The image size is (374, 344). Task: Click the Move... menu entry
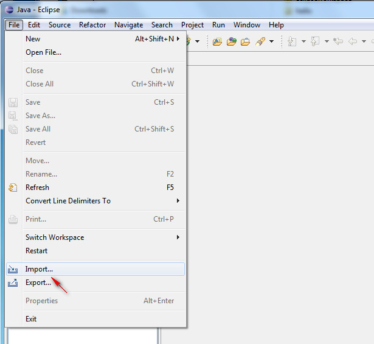tap(95, 161)
